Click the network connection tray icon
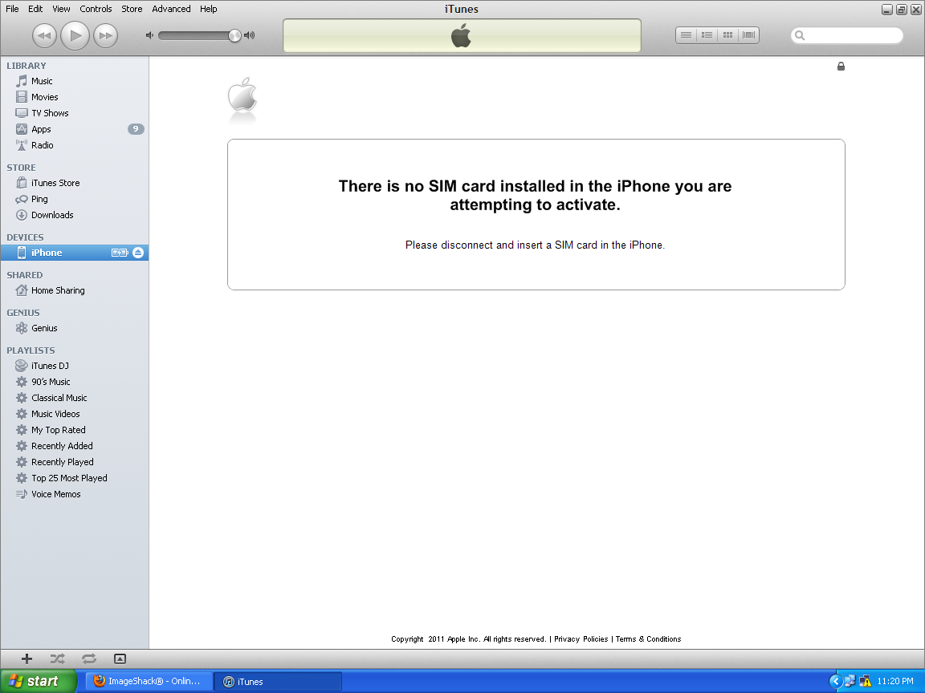The width and height of the screenshot is (925, 693). 850,681
